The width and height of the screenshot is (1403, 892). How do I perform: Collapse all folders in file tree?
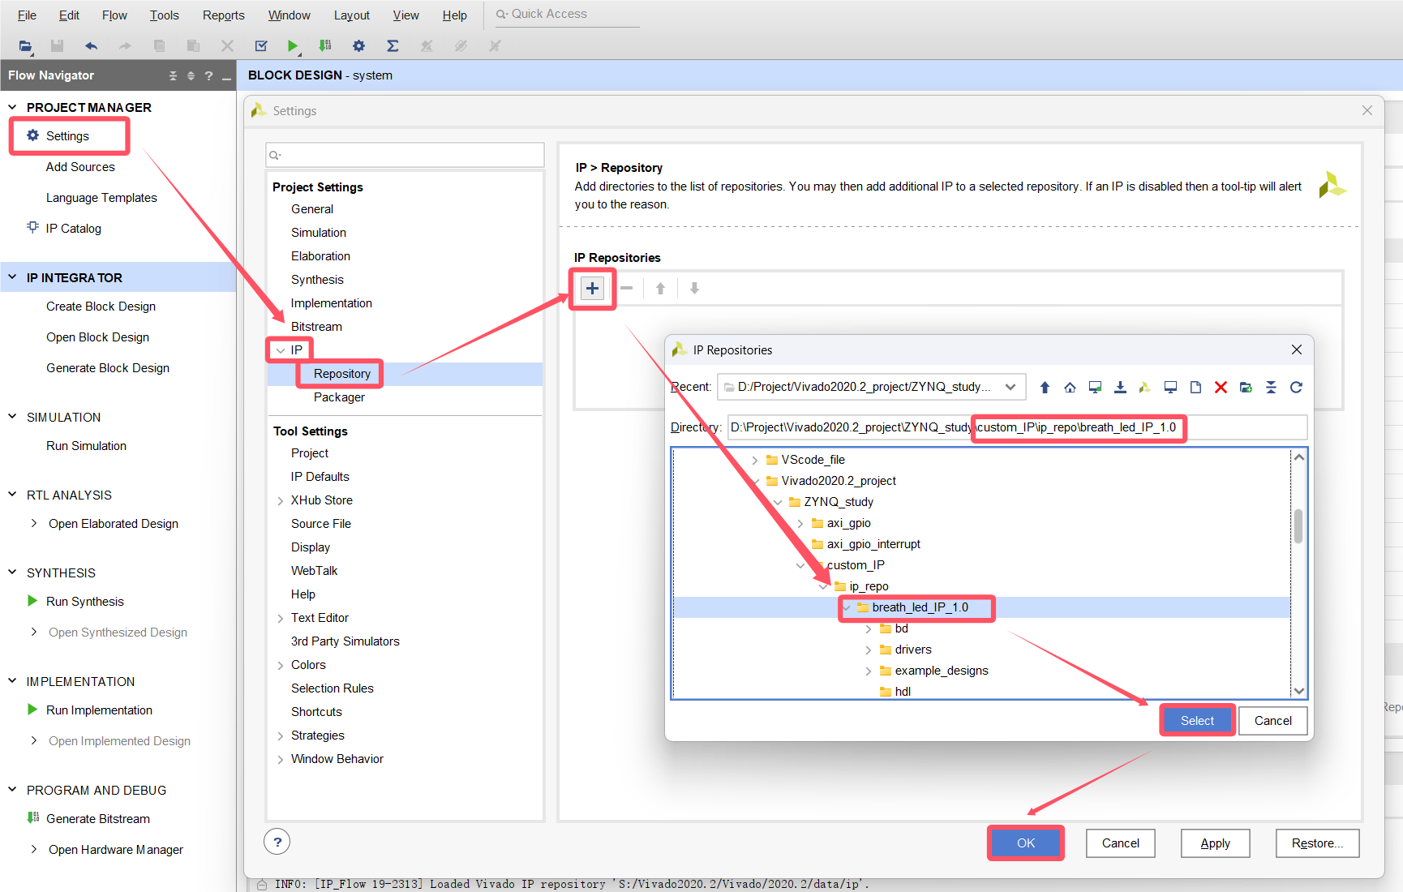(1271, 388)
